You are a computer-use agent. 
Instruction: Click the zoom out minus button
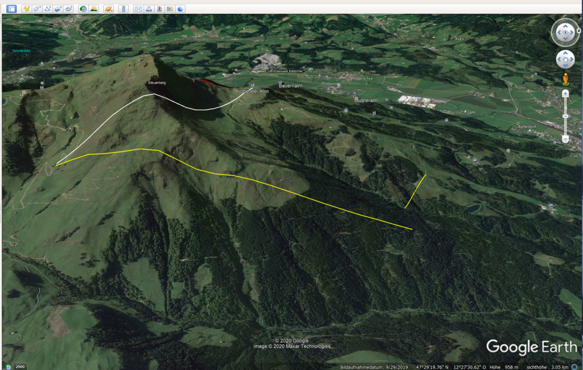click(x=565, y=139)
